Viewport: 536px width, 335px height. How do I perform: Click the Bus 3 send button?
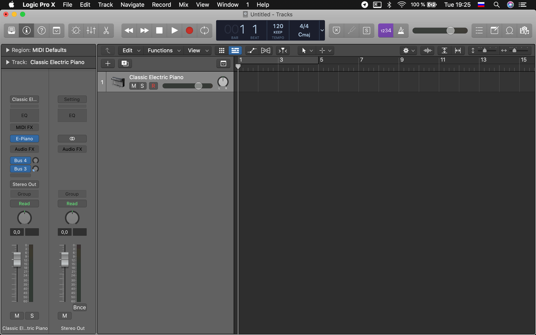[x=21, y=169]
